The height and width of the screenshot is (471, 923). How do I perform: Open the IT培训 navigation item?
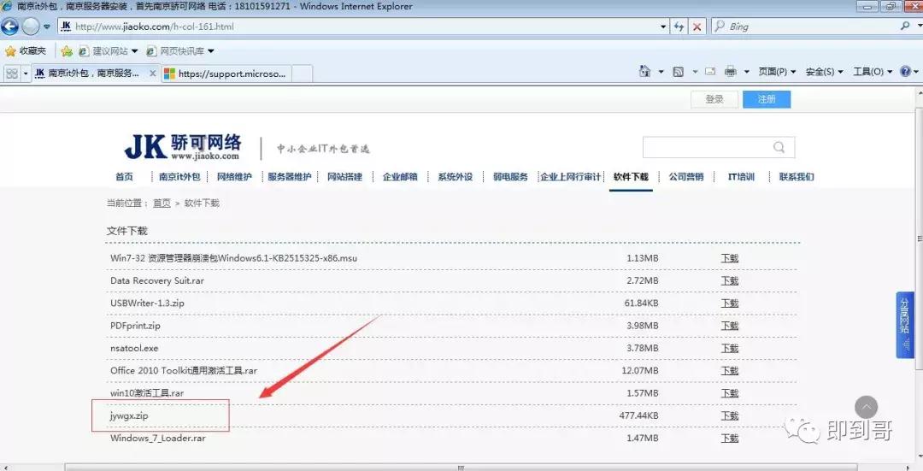pos(741,177)
